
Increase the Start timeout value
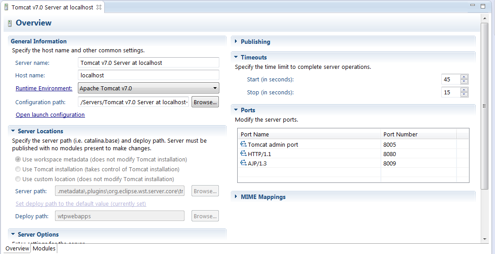(464, 77)
